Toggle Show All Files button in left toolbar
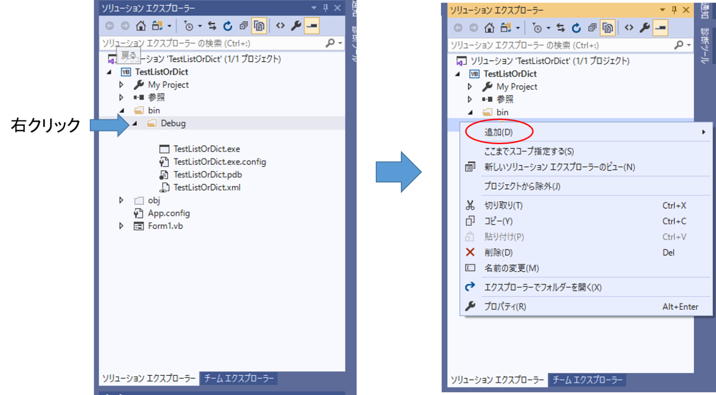 [259, 26]
